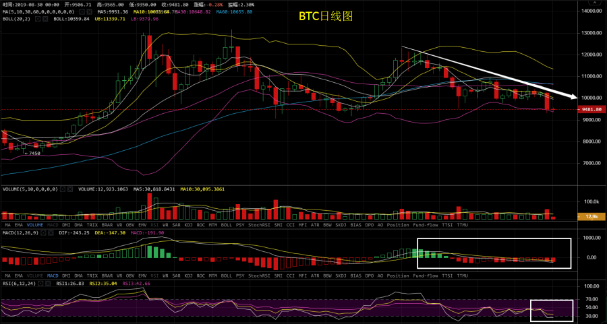This screenshot has height=324, width=607.
Task: Select MA in the bar under the volume chart
Action: [x=7, y=224]
